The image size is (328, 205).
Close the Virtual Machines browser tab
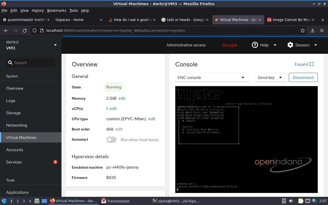coord(260,20)
